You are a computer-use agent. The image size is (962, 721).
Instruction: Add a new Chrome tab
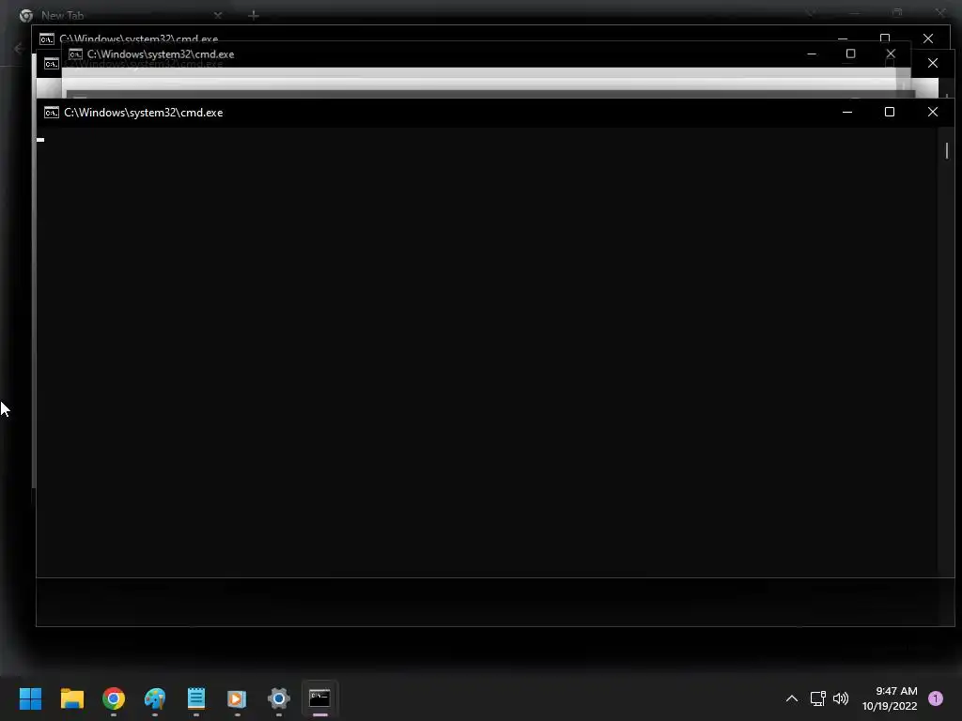click(x=254, y=15)
